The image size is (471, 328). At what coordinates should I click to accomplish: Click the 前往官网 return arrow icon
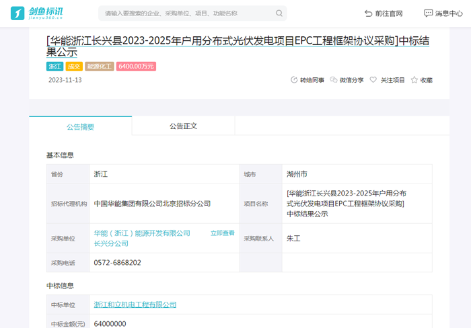(368, 13)
